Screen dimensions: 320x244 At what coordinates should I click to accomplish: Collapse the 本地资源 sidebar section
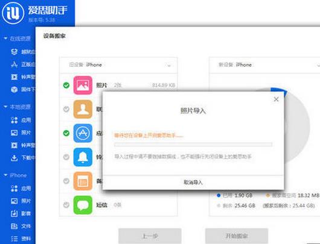point(5,107)
